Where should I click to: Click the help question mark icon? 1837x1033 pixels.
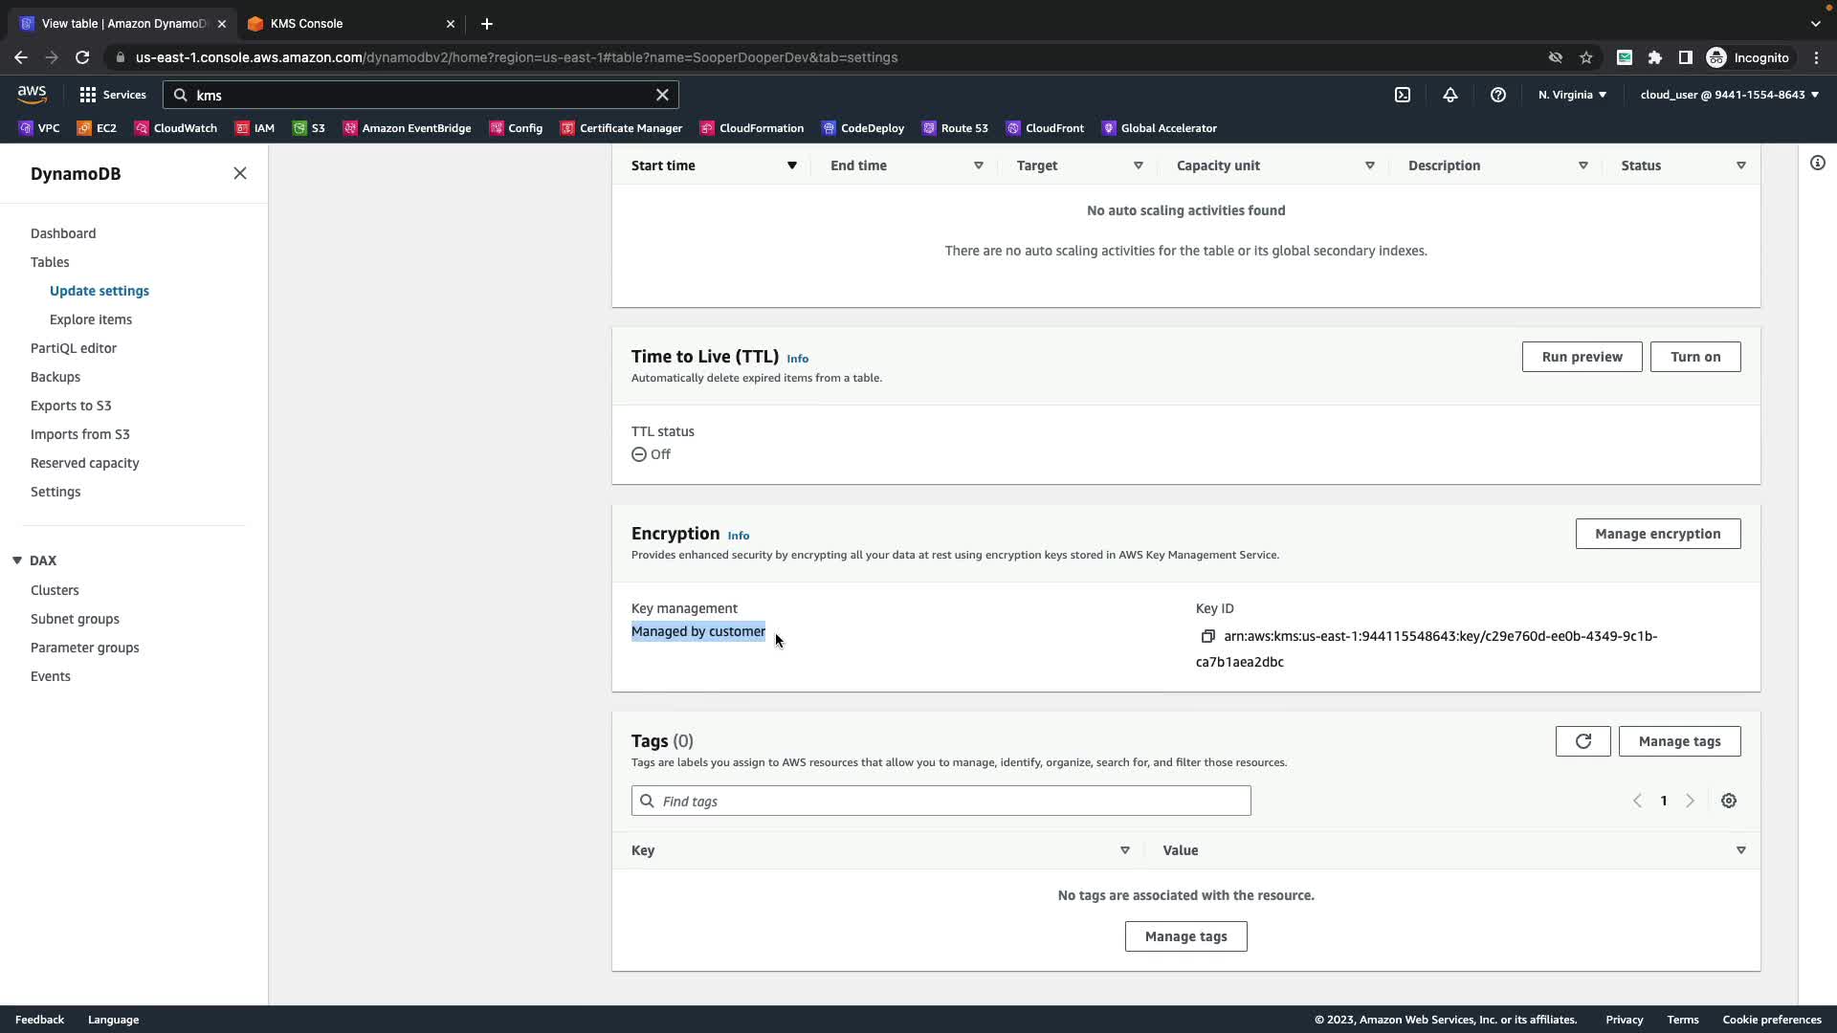(1498, 95)
